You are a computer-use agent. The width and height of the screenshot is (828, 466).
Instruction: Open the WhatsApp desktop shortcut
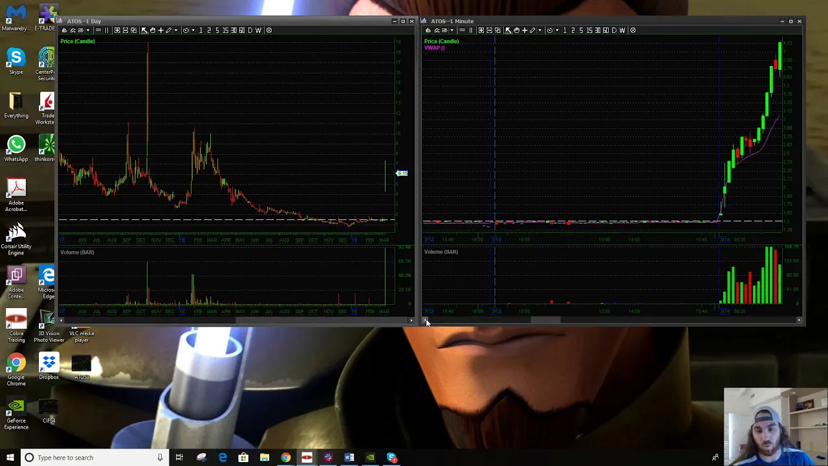point(16,149)
